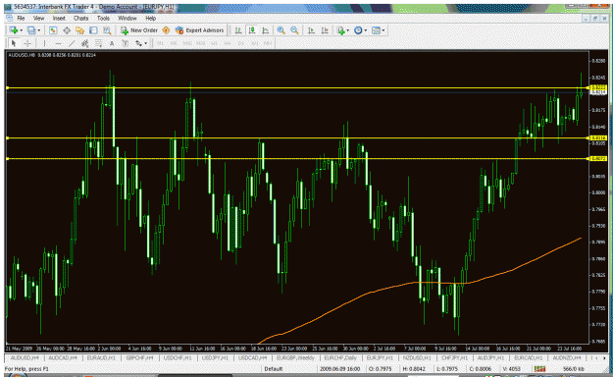Viewport: 613px width, 377px height.
Task: Open the Window menu
Action: point(128,18)
